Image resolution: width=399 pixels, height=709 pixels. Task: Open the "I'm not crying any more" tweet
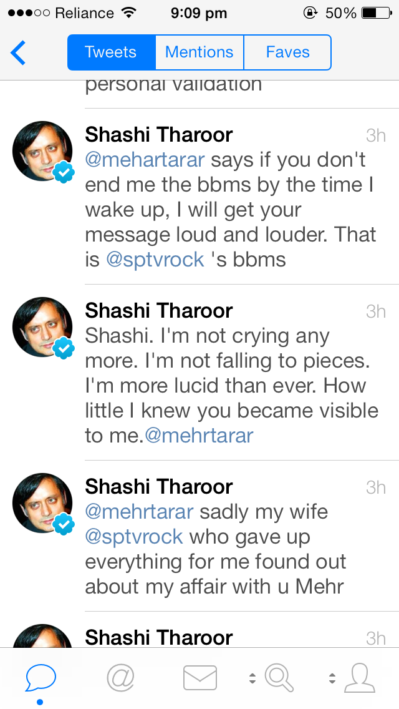231,386
